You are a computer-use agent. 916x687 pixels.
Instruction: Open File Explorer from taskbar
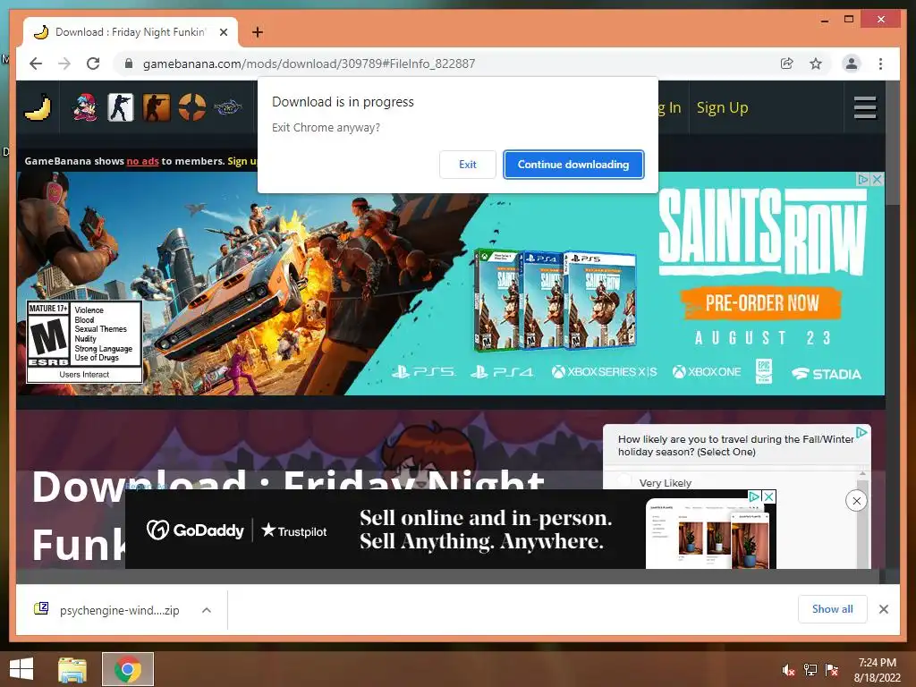[72, 669]
